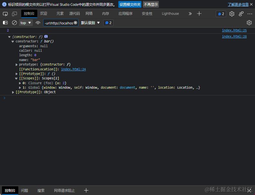This screenshot has width=255, height=195.
Task: Open the top context dropdown
Action: point(25,23)
